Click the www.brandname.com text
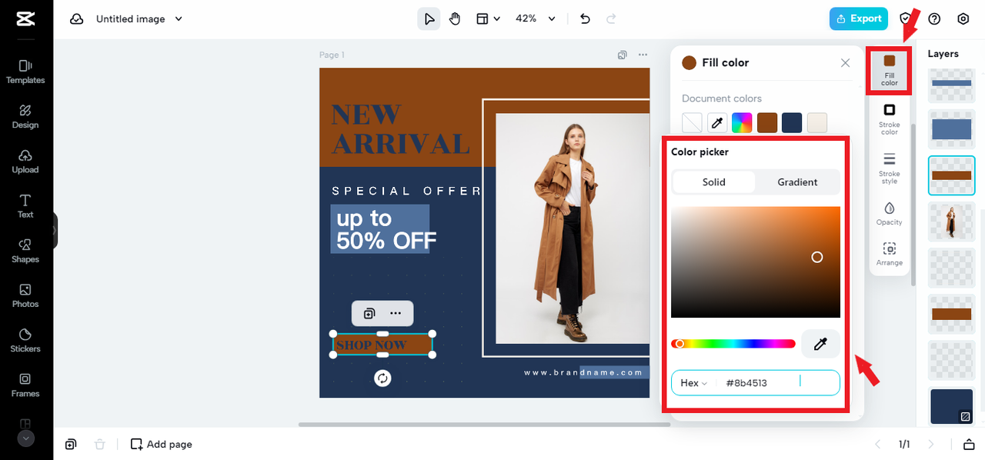The height and width of the screenshot is (460, 985). point(583,372)
